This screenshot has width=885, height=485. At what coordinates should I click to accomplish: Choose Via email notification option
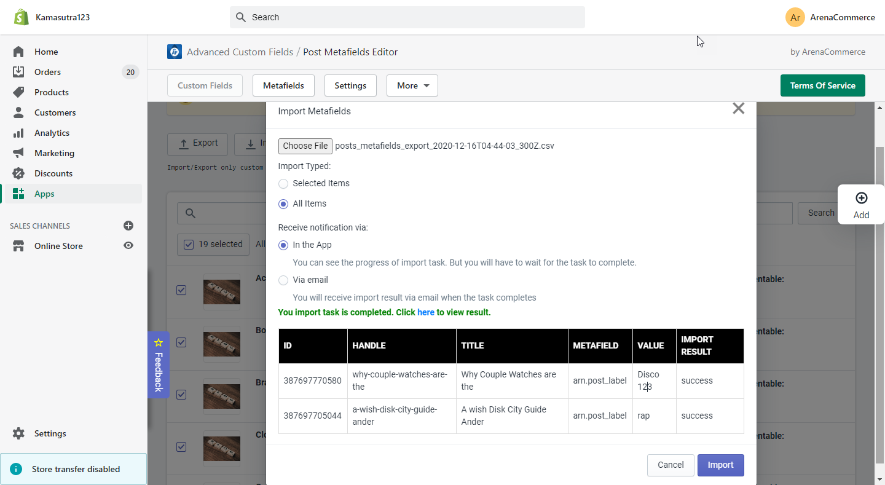(283, 280)
